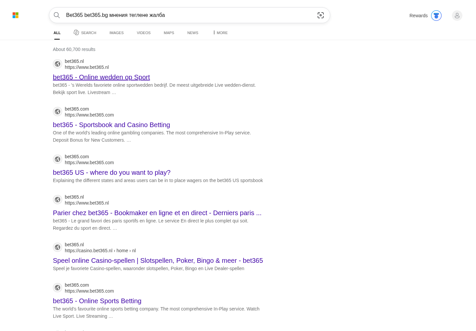Viewport: 476px width, 331px height.
Task: Click the Microsoft logo icon
Action: (16, 15)
